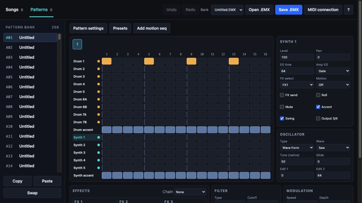Enable the Output 3/4 checkbox

click(x=318, y=118)
